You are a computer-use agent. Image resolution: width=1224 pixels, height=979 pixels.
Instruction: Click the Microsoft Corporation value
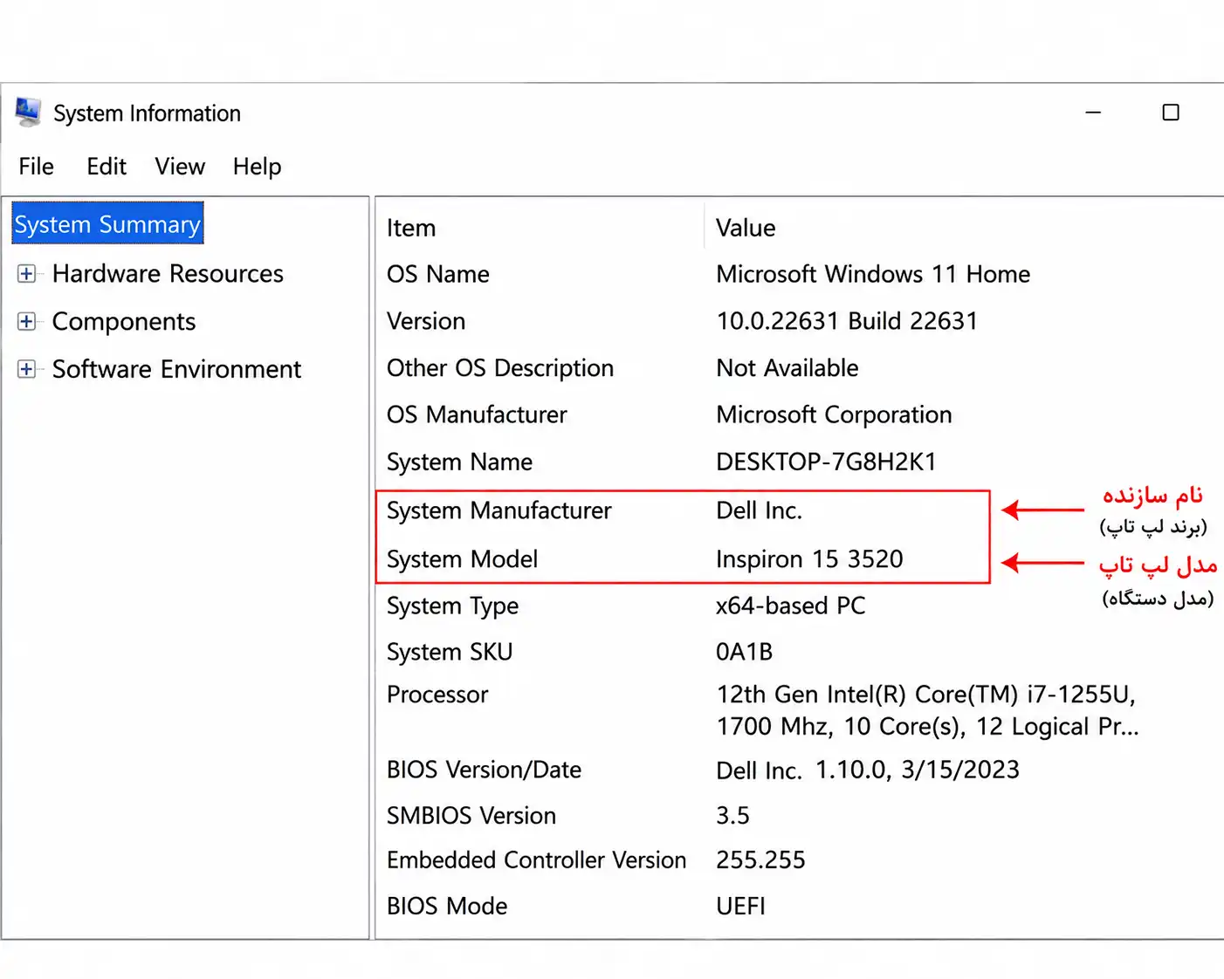tap(834, 414)
